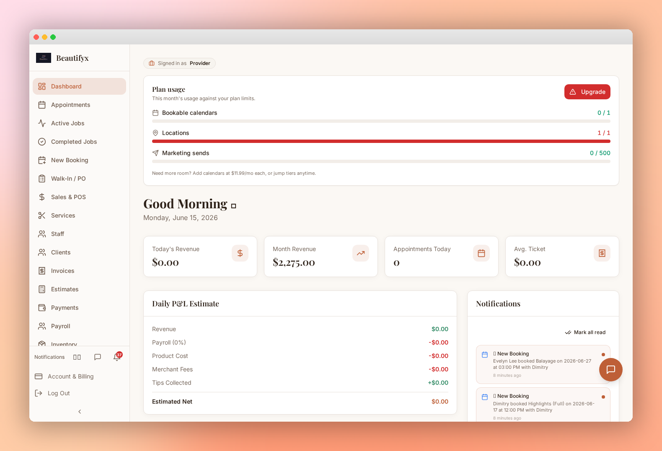Open the floating chat bubble button
This screenshot has height=451, width=662.
click(x=611, y=370)
